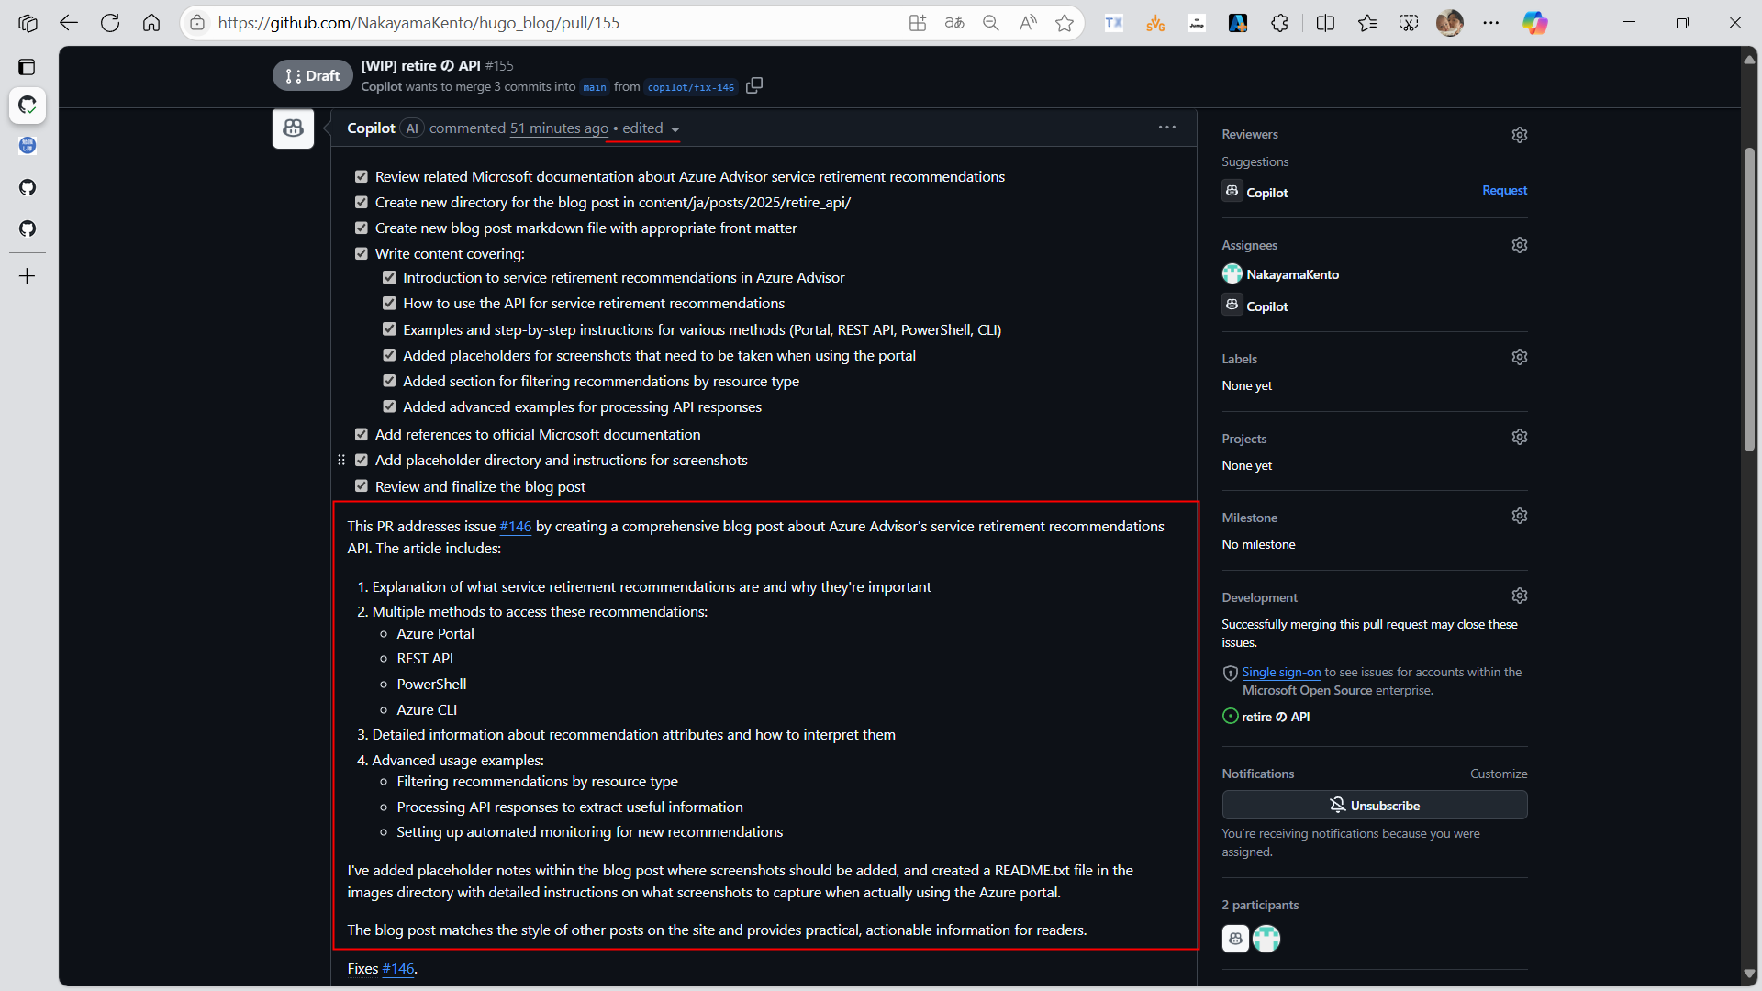Open Reviewers settings gear

1520,135
